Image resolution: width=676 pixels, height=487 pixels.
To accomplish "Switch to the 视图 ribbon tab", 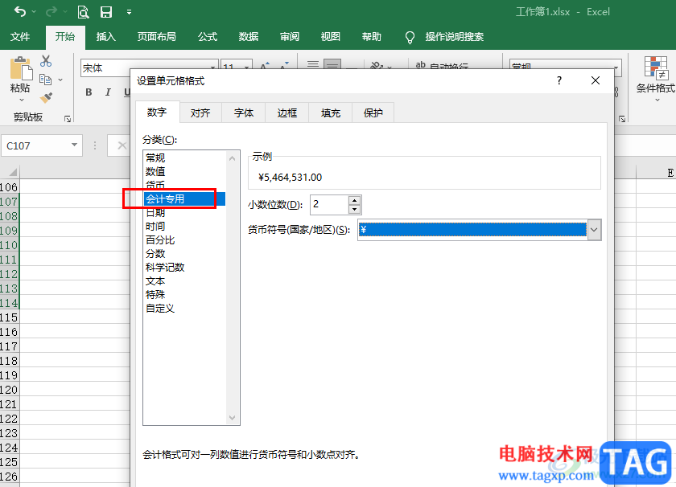I will (x=331, y=37).
